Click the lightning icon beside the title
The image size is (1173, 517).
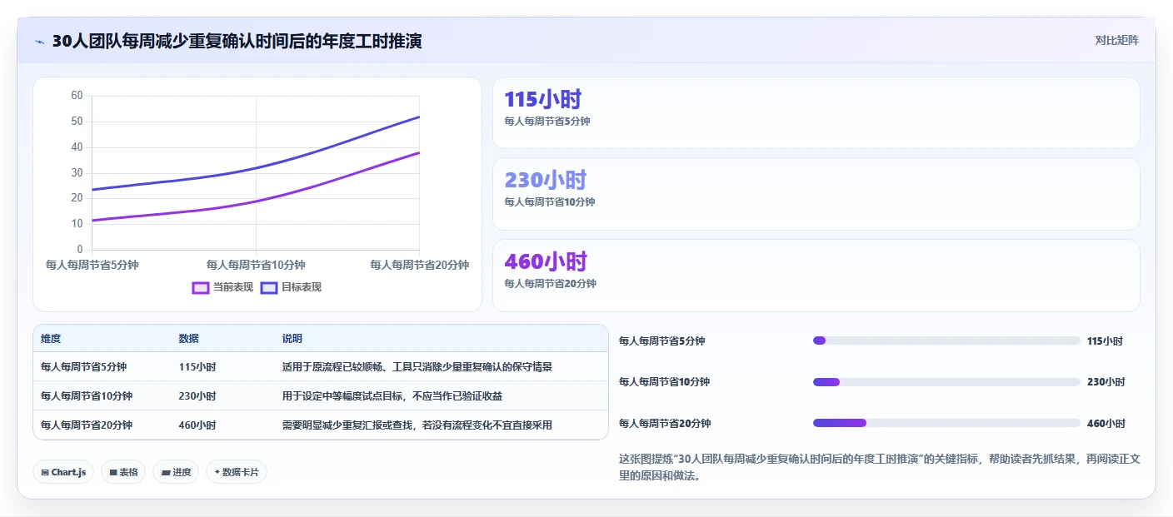(39, 41)
